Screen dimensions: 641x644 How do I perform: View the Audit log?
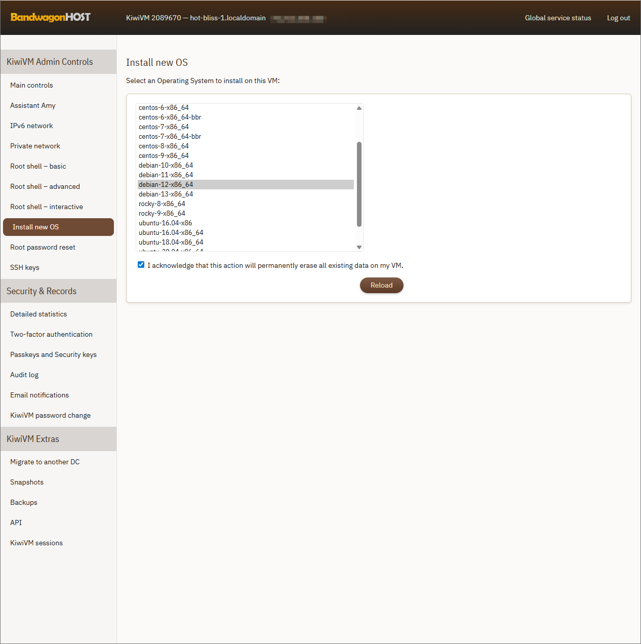coord(24,375)
